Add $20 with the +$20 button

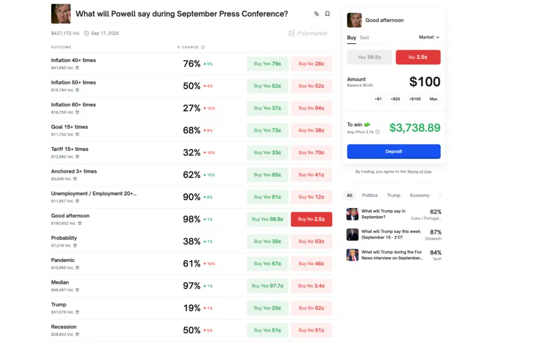(395, 99)
